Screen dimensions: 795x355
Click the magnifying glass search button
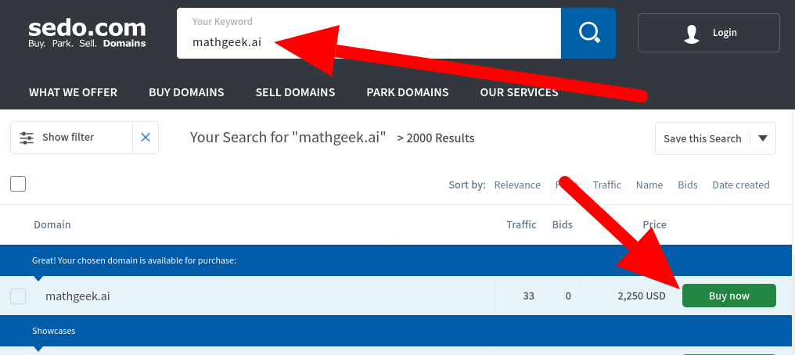(x=588, y=33)
